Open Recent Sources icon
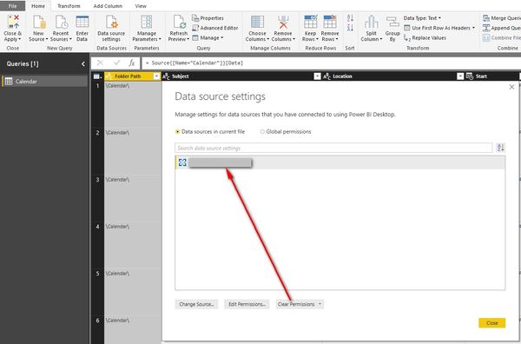 point(61,22)
